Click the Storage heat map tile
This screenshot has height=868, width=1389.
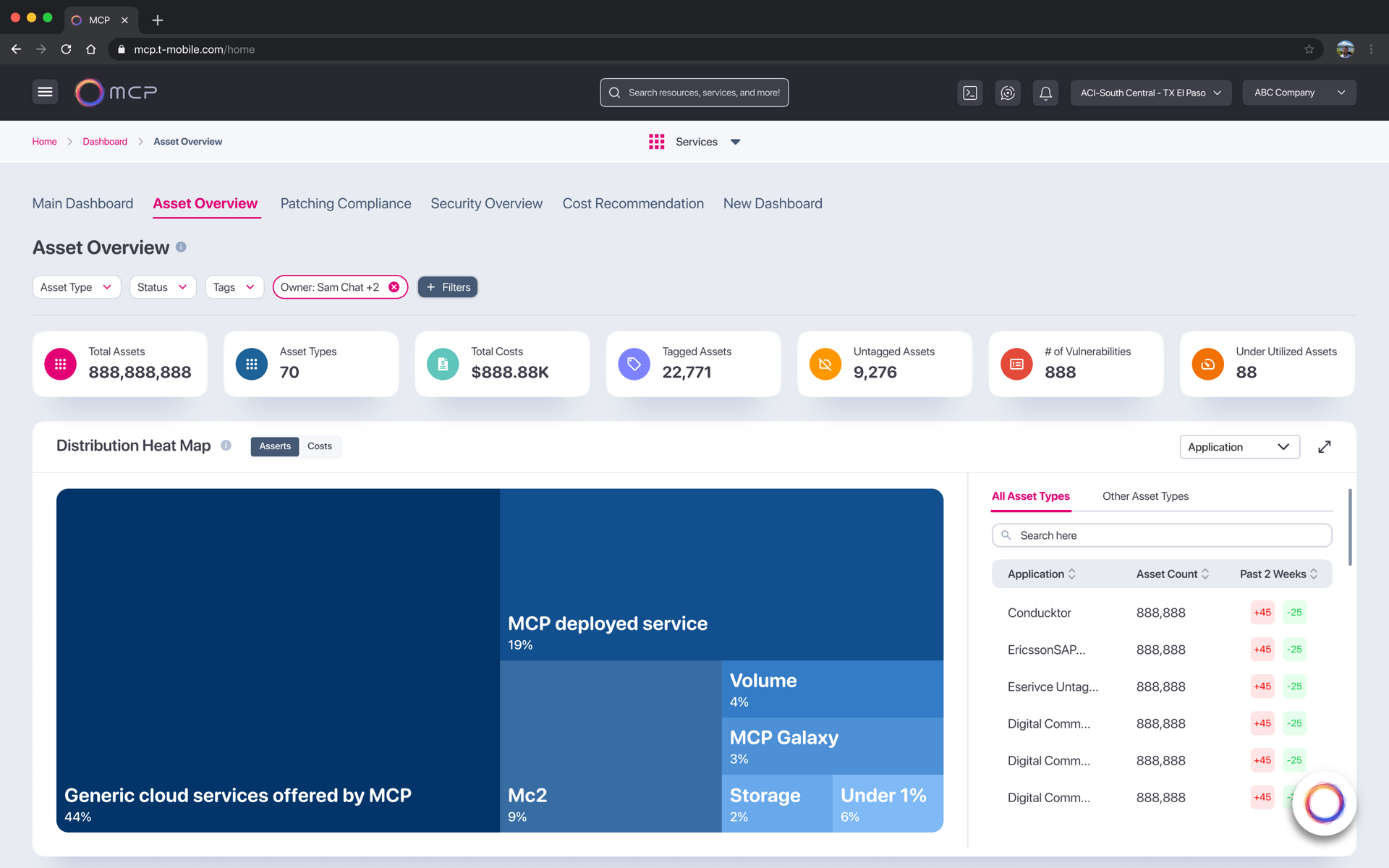pos(777,803)
